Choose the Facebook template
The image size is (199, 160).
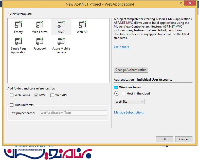pos(40,44)
